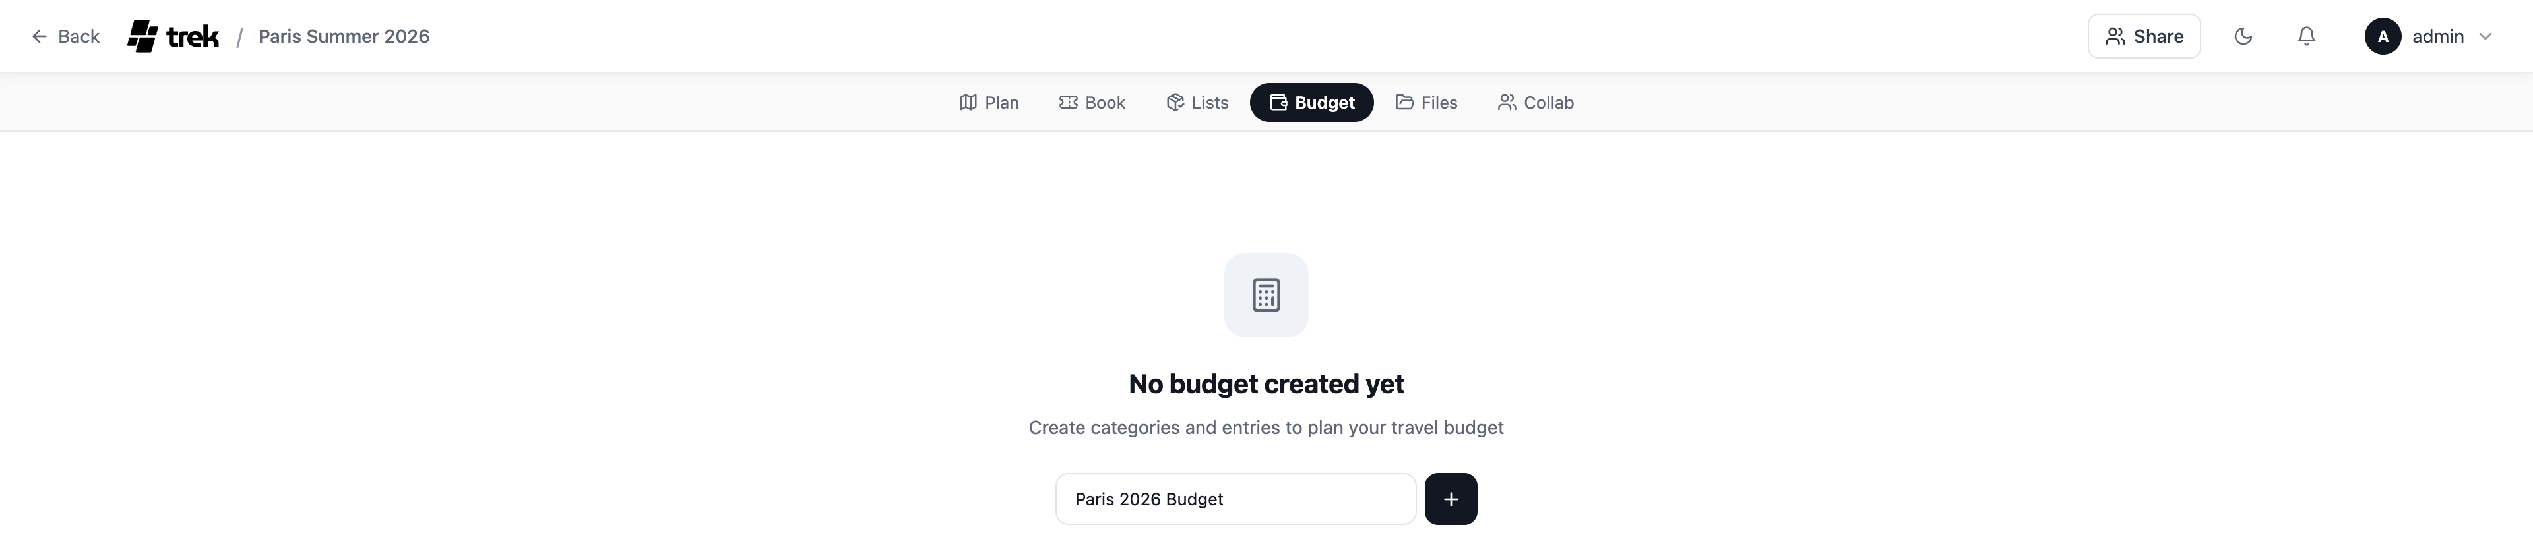Viewport: 2533px width, 546px height.
Task: Click the Paris 2026 Budget input field
Action: point(1235,499)
